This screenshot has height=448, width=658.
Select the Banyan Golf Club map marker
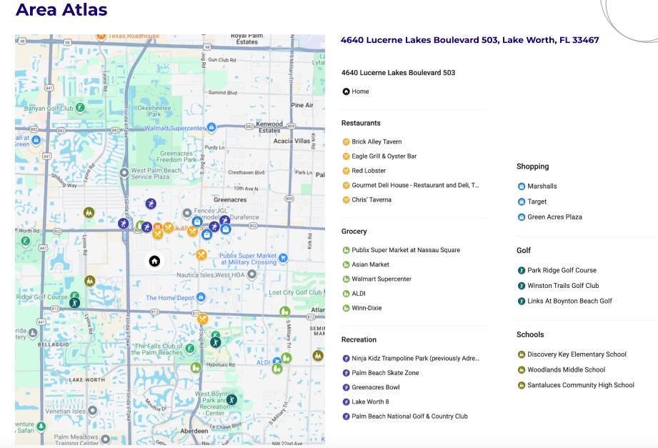tap(81, 108)
